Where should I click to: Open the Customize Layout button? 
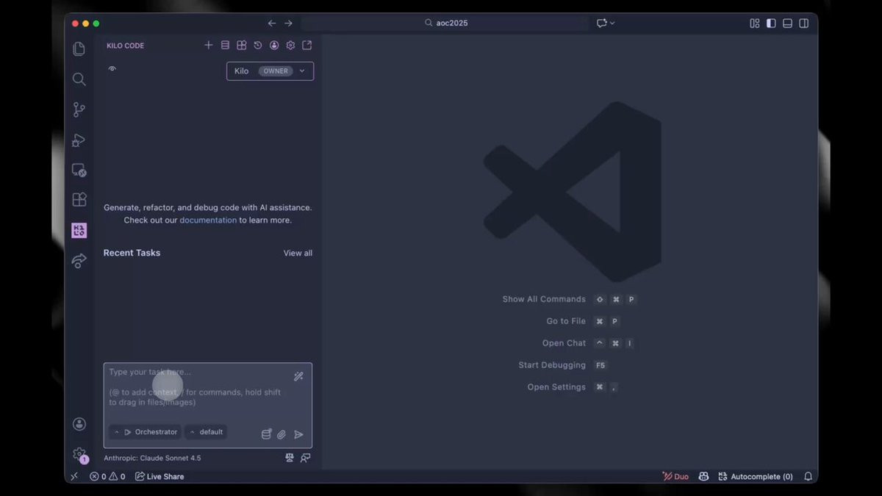tap(754, 24)
